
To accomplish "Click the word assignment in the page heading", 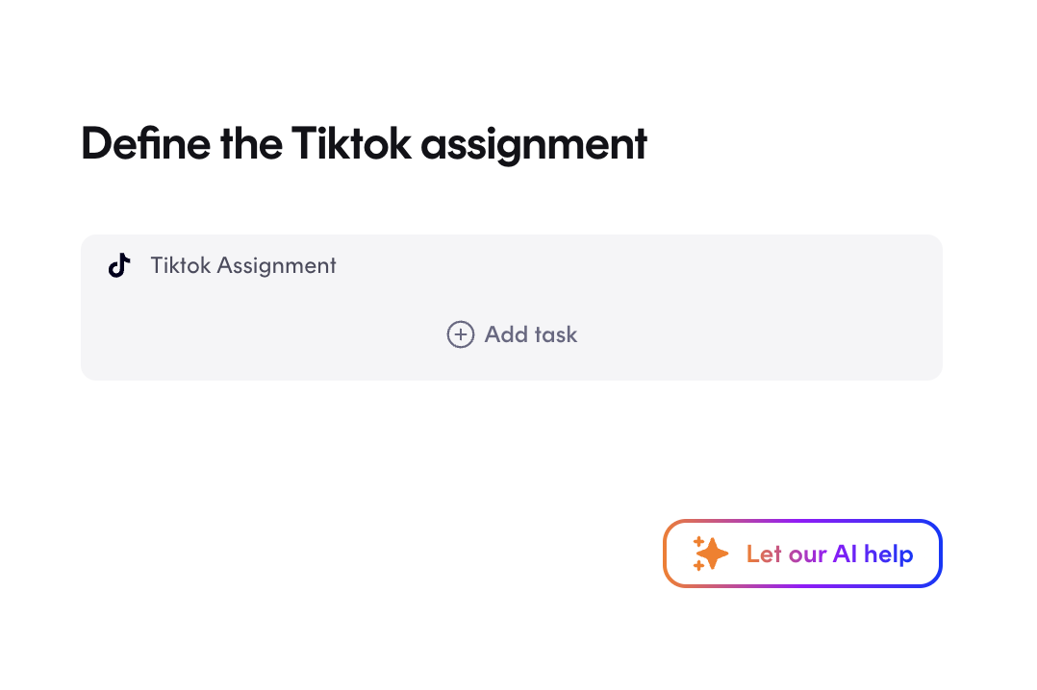I will [535, 145].
